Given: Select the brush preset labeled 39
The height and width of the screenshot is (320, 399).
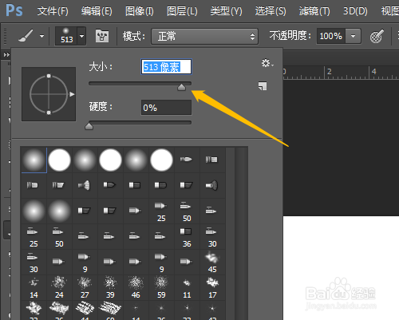Looking at the screenshot, I should pos(110,288).
